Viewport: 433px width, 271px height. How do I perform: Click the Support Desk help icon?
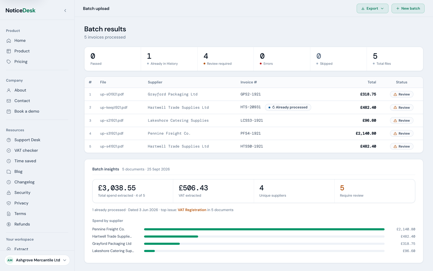coord(9,140)
